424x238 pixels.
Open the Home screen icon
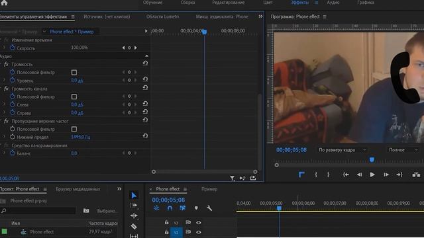[x=4, y=3]
